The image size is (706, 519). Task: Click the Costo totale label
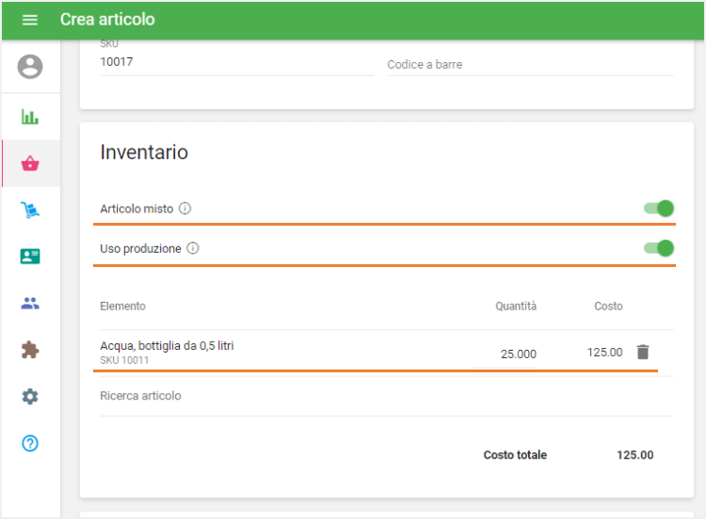coord(515,455)
